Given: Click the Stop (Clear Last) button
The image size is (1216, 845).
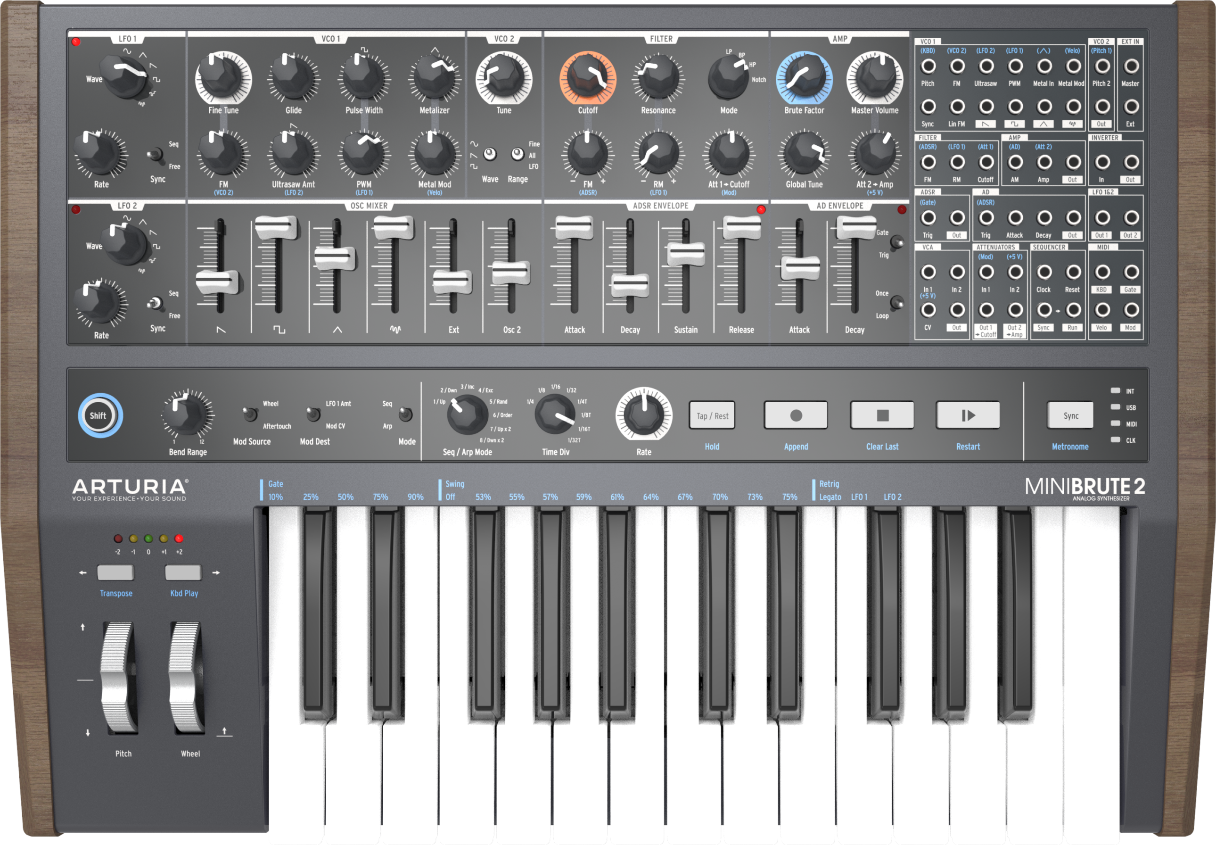Looking at the screenshot, I should 881,415.
